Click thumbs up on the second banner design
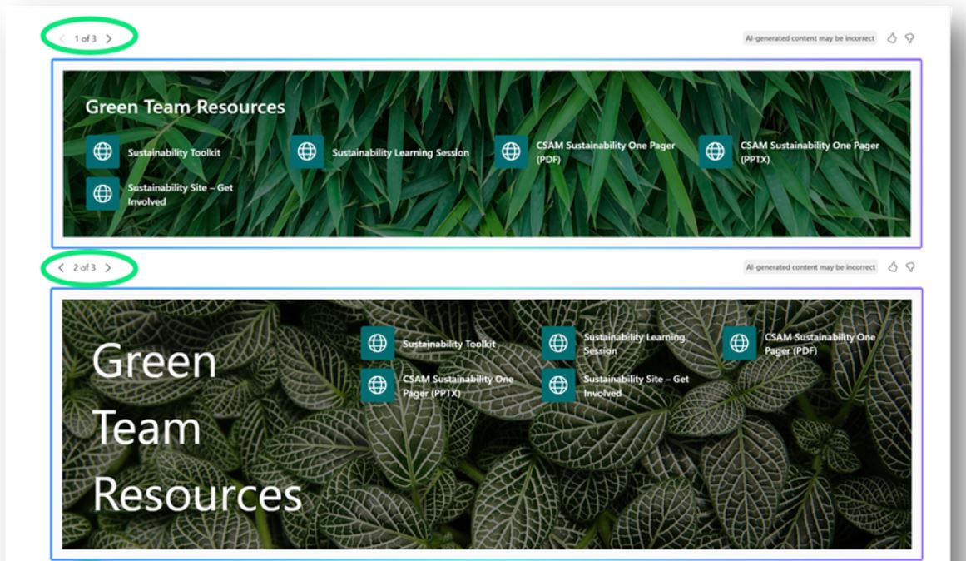 891,265
